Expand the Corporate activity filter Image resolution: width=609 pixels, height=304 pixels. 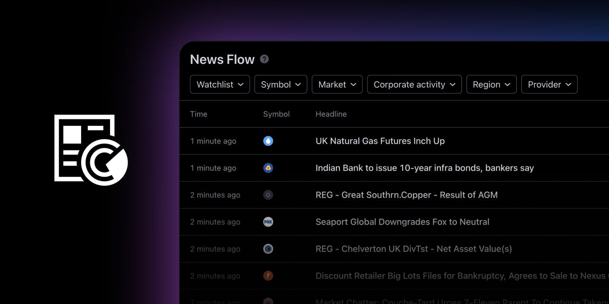pyautogui.click(x=414, y=84)
